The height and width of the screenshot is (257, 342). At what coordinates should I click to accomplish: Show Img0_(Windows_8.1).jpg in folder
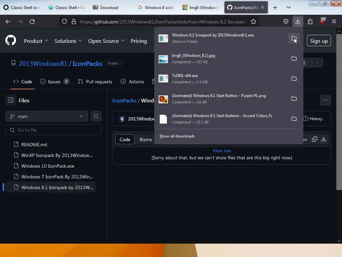pyautogui.click(x=294, y=59)
